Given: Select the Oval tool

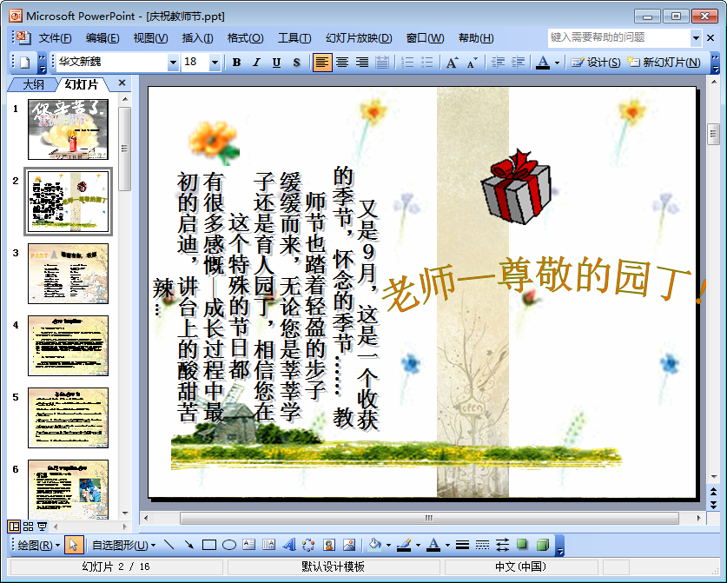Looking at the screenshot, I should (229, 545).
